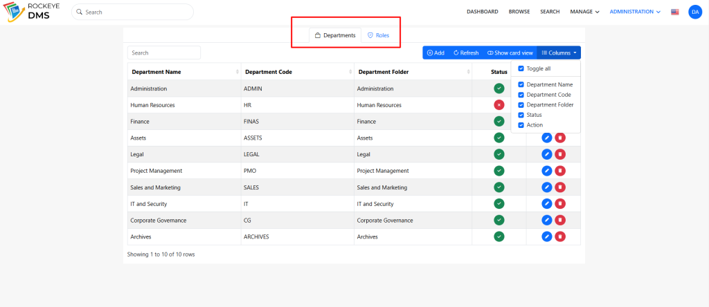Select the 'FINAS' department code cell
The image size is (709, 307).
tap(298, 122)
